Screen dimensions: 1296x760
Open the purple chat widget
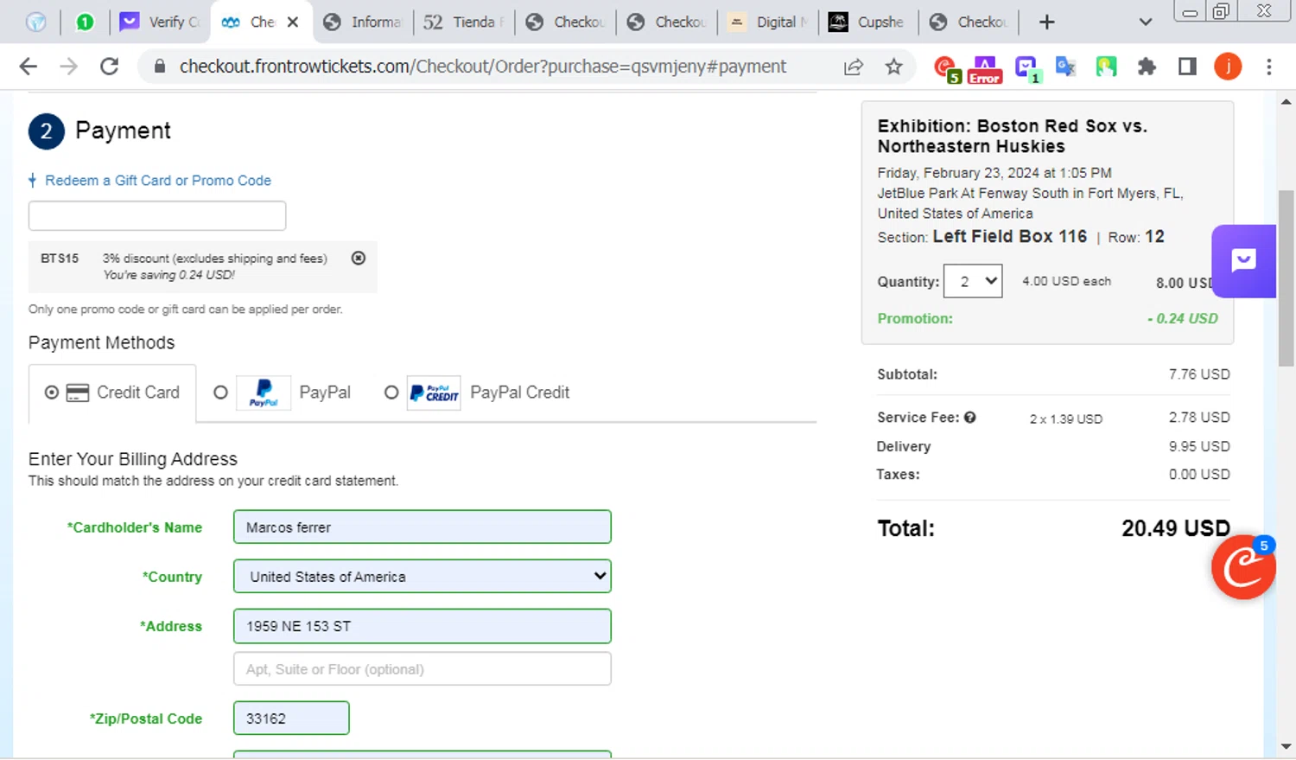(x=1243, y=261)
